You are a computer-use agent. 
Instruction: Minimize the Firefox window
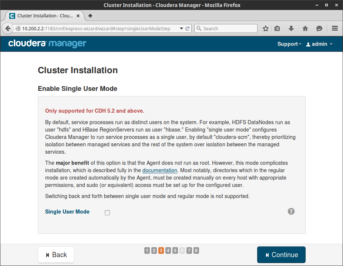pyautogui.click(x=317, y=5)
